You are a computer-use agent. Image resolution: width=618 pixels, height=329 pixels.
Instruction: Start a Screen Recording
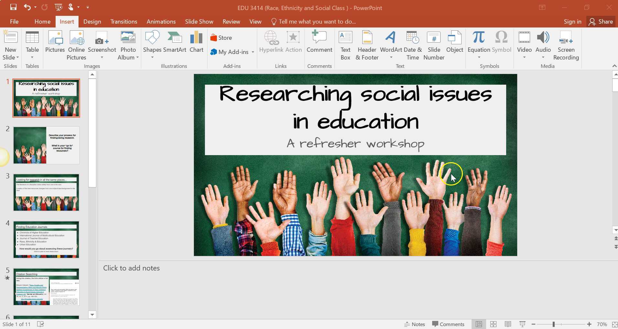(566, 45)
